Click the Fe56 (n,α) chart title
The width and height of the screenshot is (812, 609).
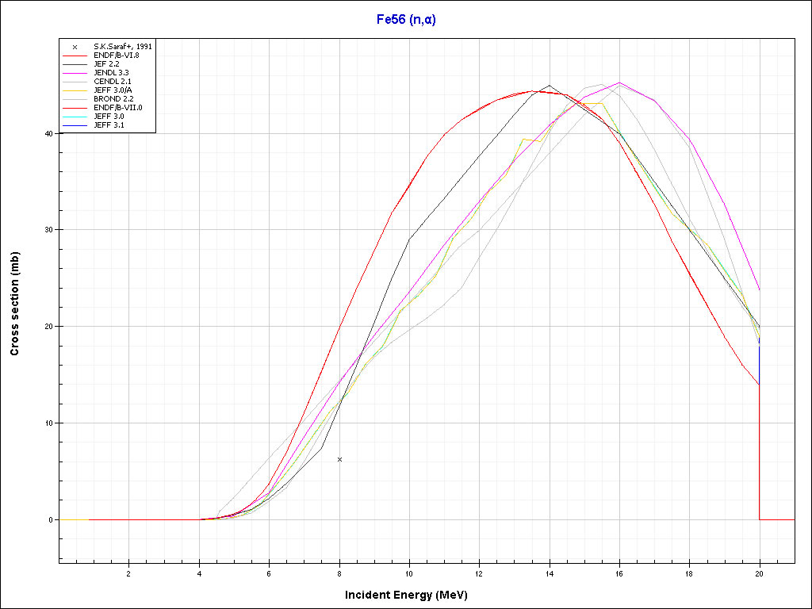[x=406, y=19]
